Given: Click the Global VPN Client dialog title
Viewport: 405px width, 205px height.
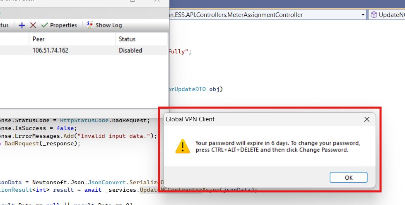Looking at the screenshot, I should 190,119.
